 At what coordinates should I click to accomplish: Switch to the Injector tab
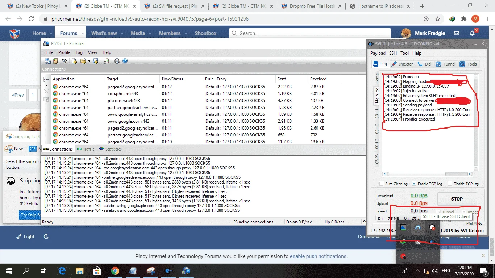(402, 64)
